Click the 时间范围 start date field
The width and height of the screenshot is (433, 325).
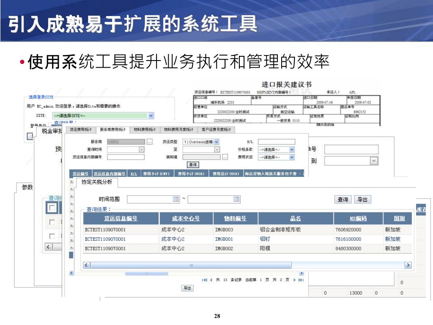click(x=153, y=199)
